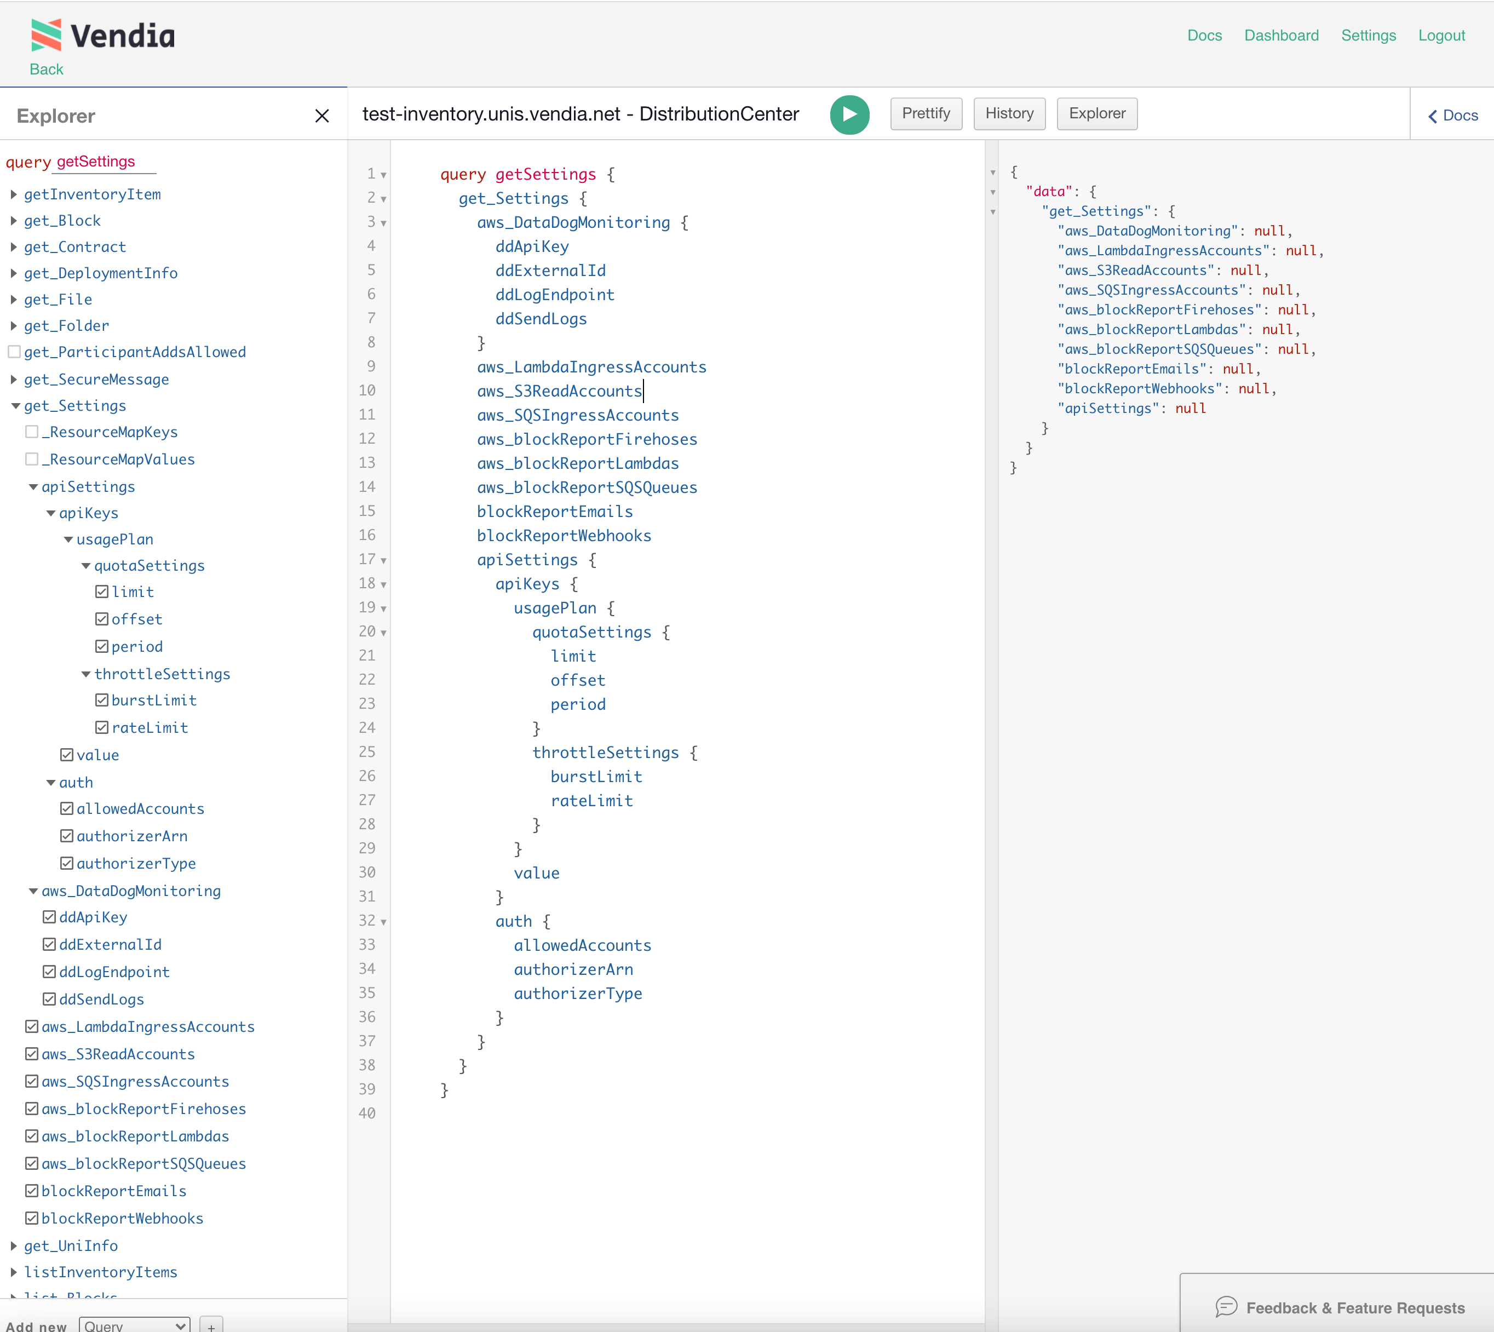Open Docs in the top navigation
Viewport: 1494px width, 1332px height.
[x=1204, y=35]
